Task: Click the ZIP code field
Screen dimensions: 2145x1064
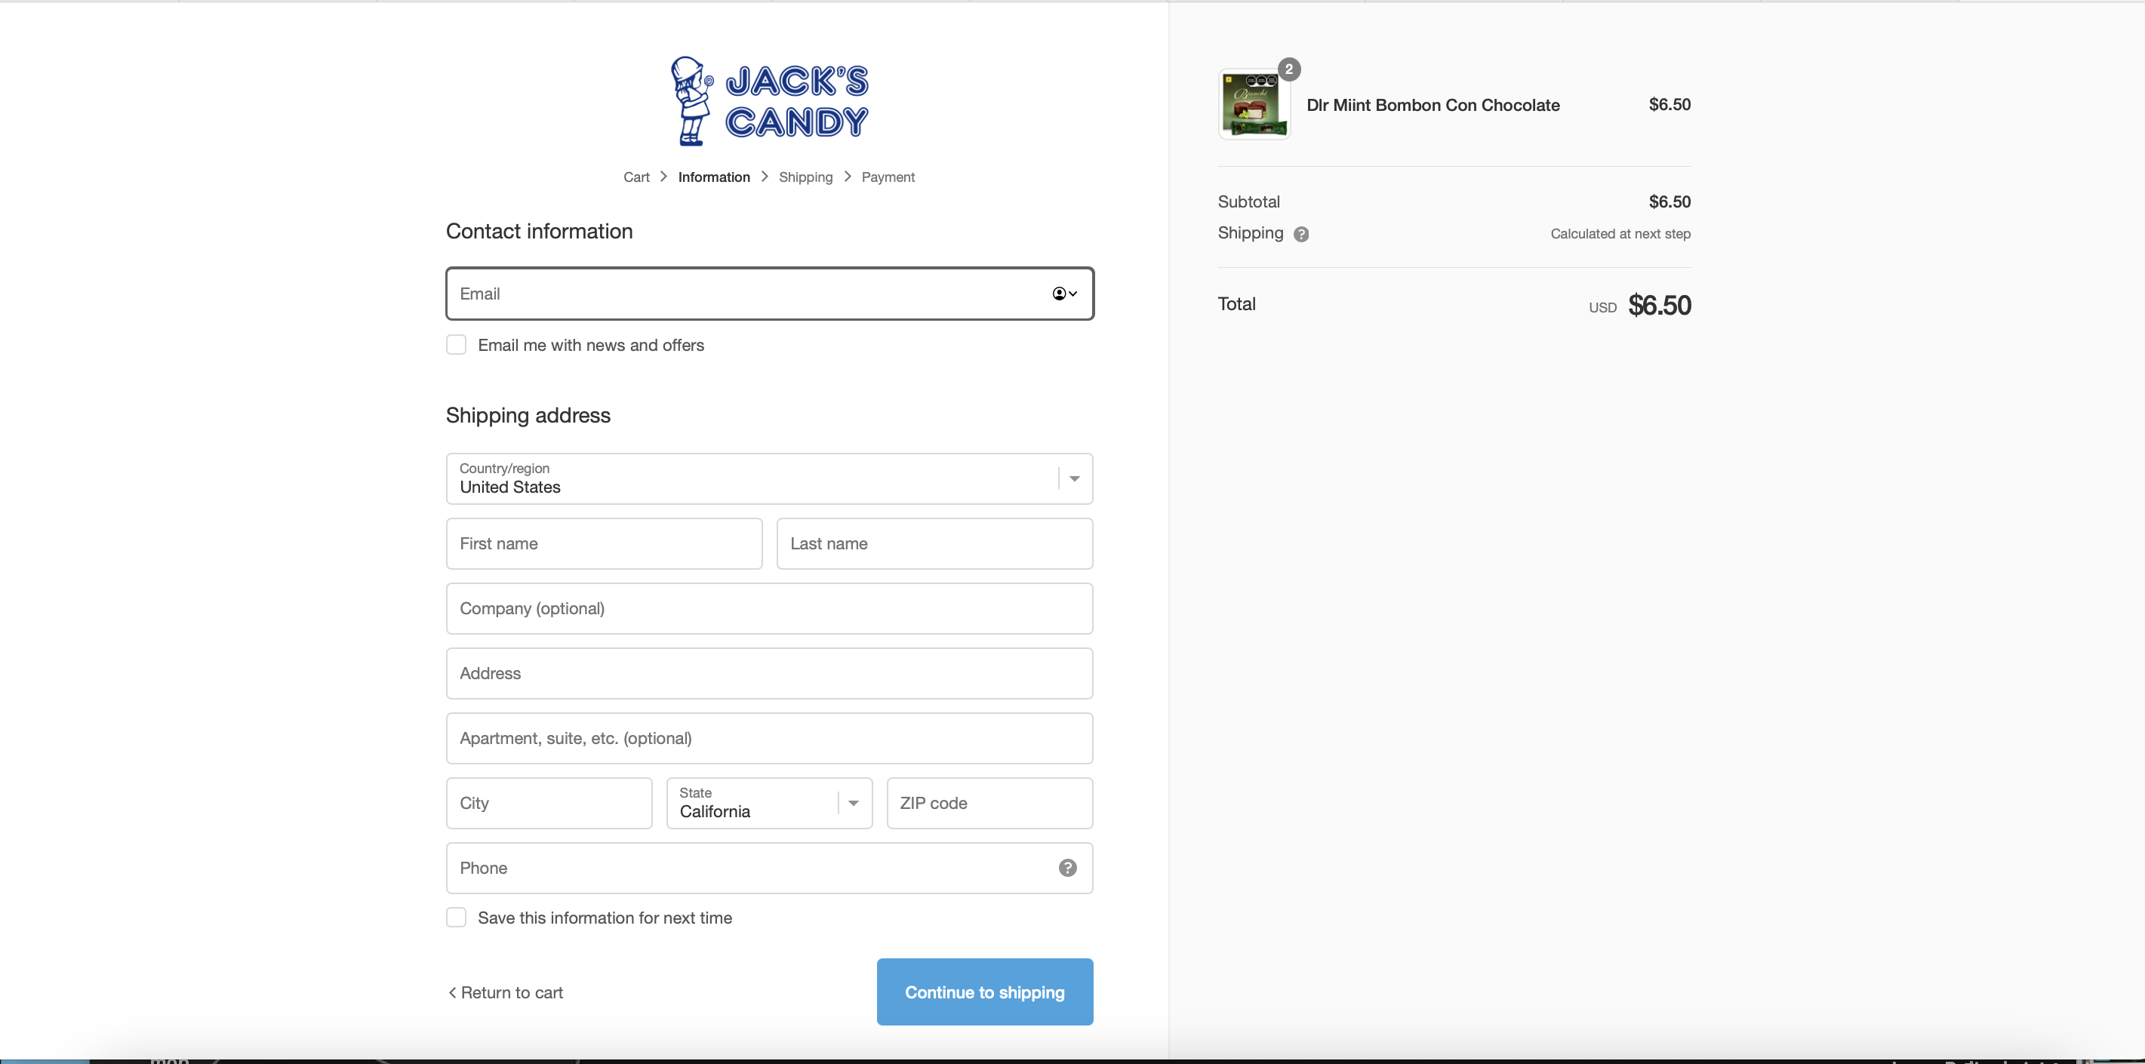Action: click(x=989, y=804)
